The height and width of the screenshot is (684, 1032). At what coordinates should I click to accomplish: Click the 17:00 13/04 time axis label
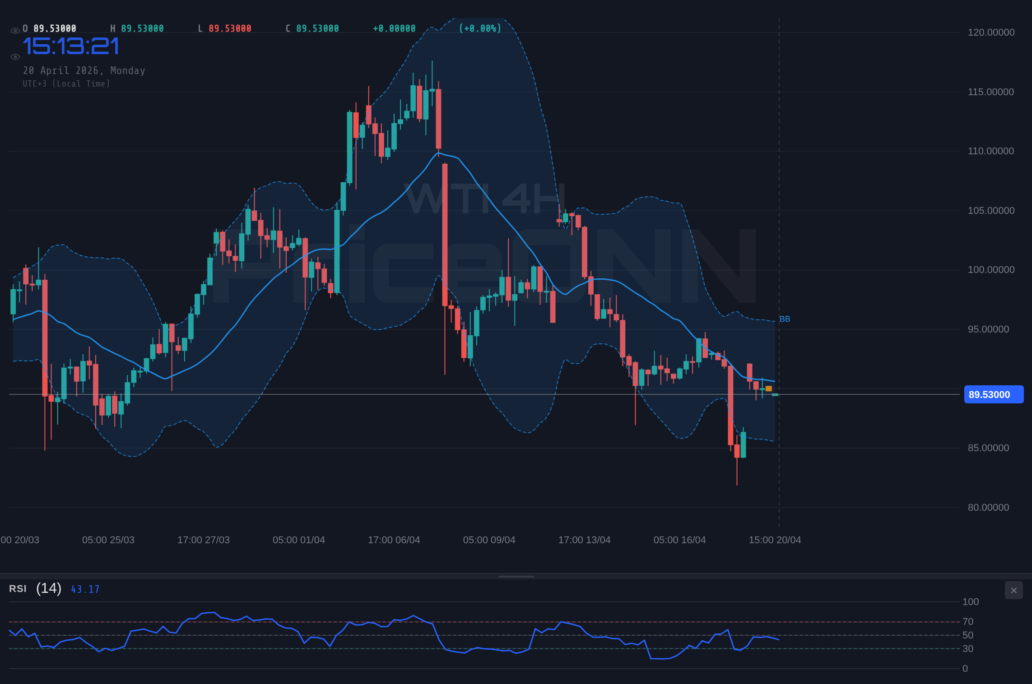585,540
